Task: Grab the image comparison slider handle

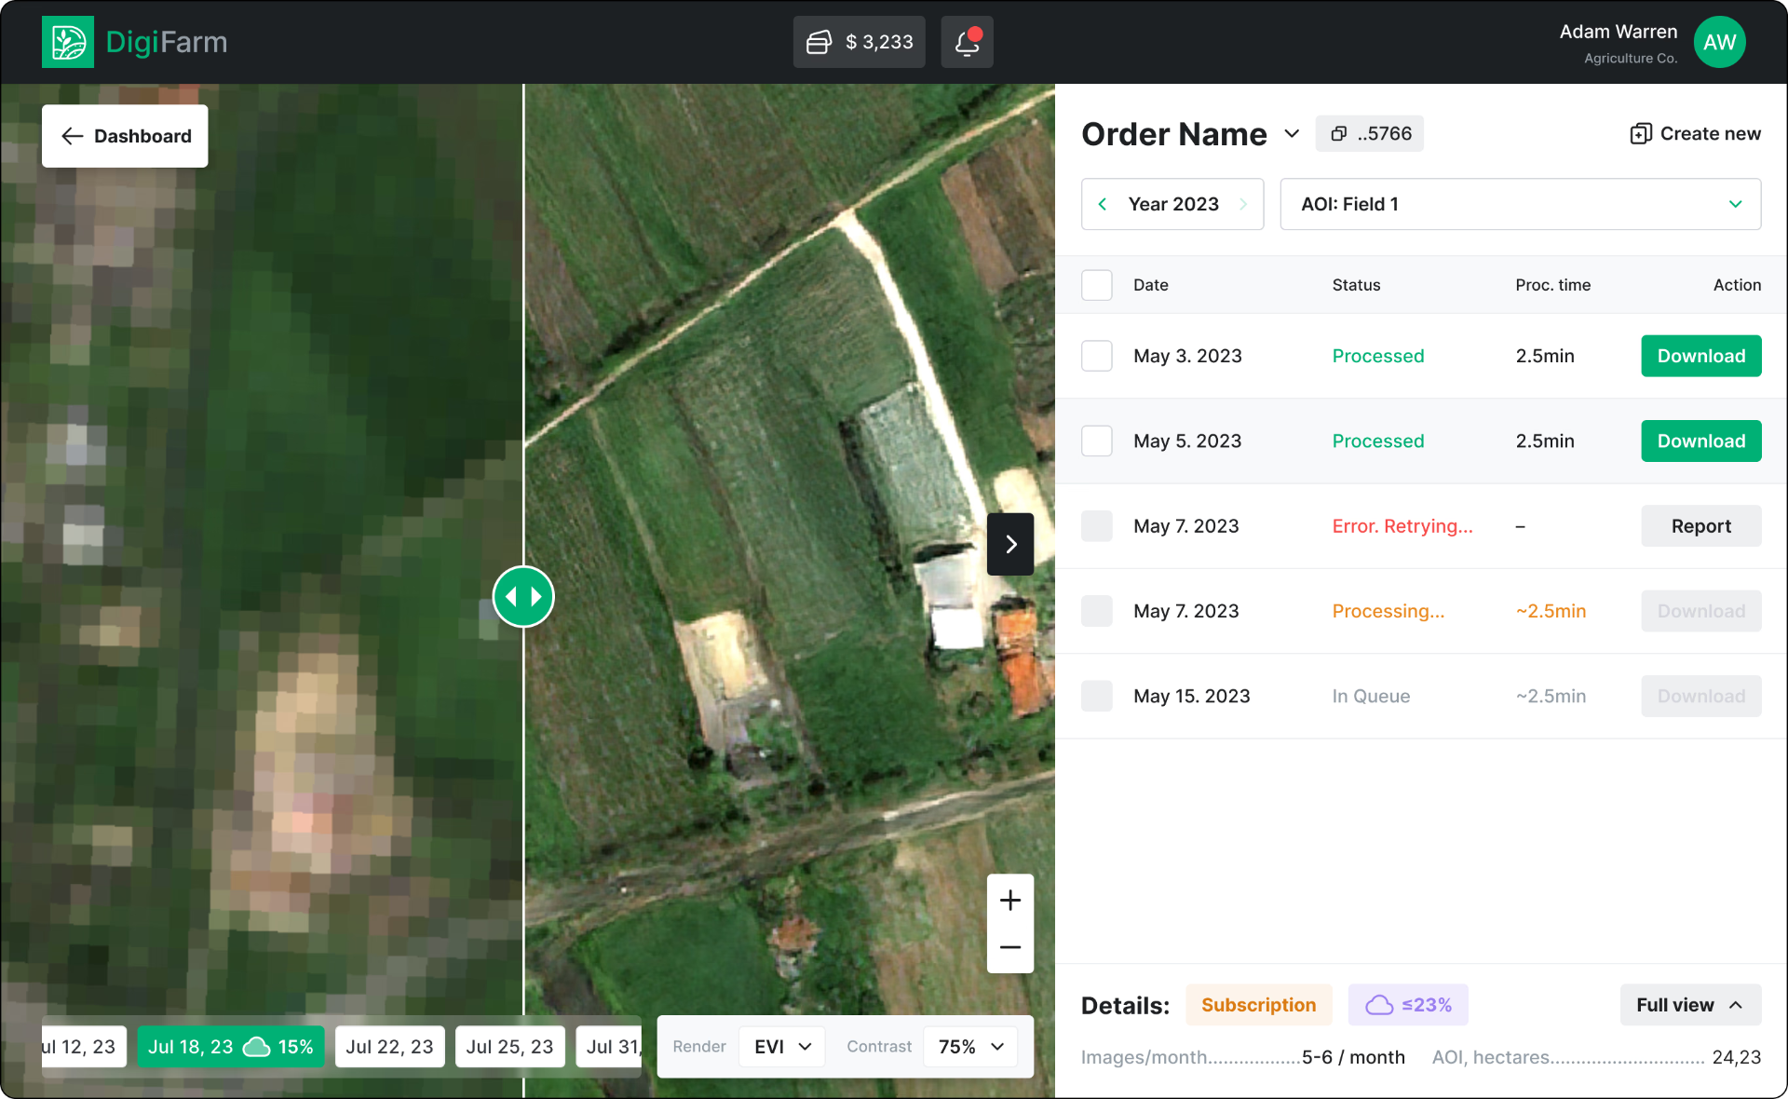Action: (523, 596)
